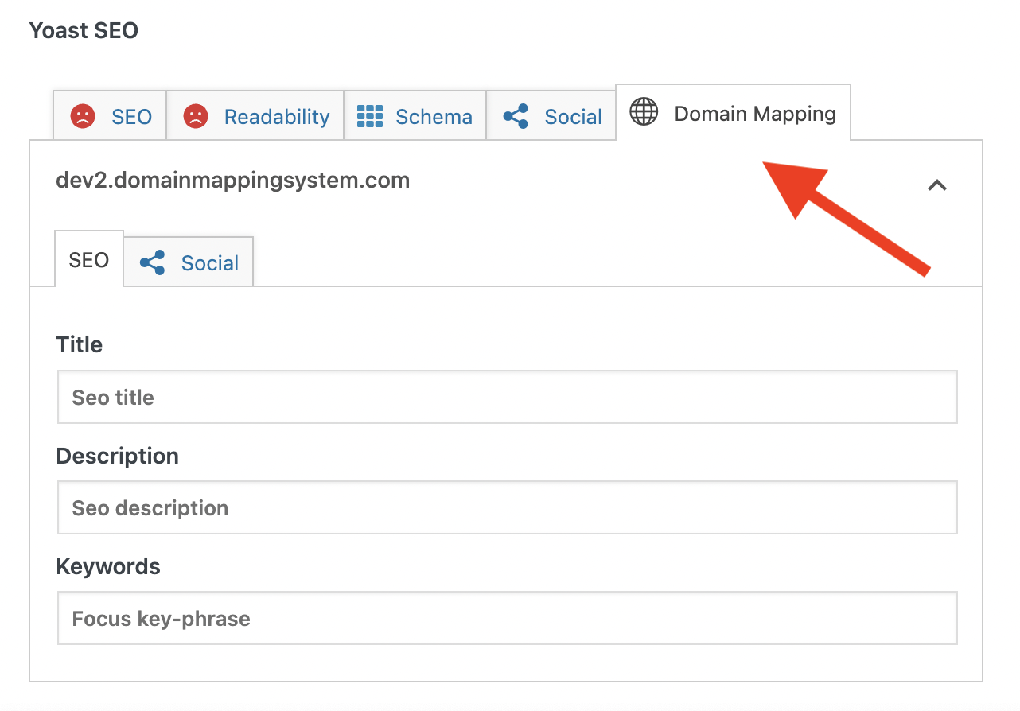The width and height of the screenshot is (1020, 711).
Task: Switch to the Readability tab
Action: tap(277, 117)
